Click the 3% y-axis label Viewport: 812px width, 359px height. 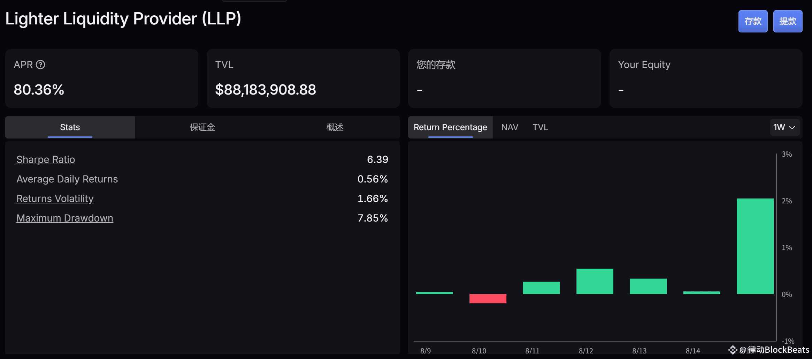point(787,154)
